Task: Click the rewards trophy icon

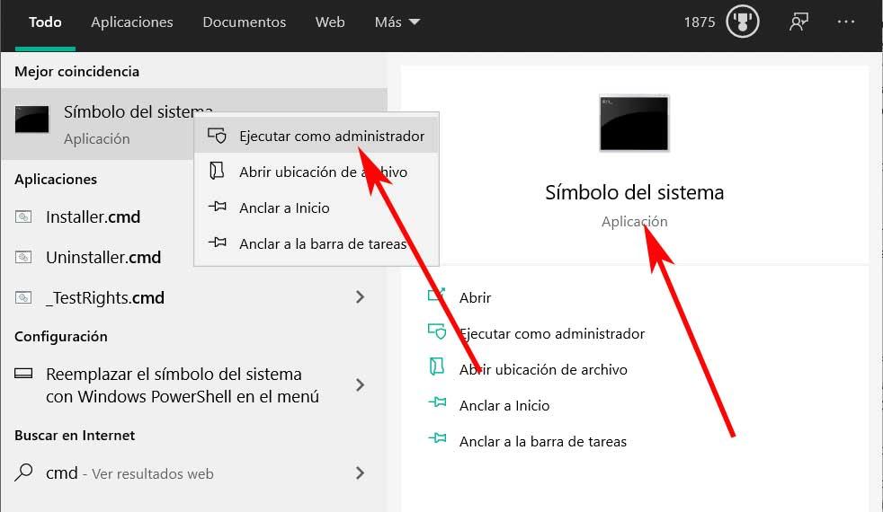Action: (742, 22)
